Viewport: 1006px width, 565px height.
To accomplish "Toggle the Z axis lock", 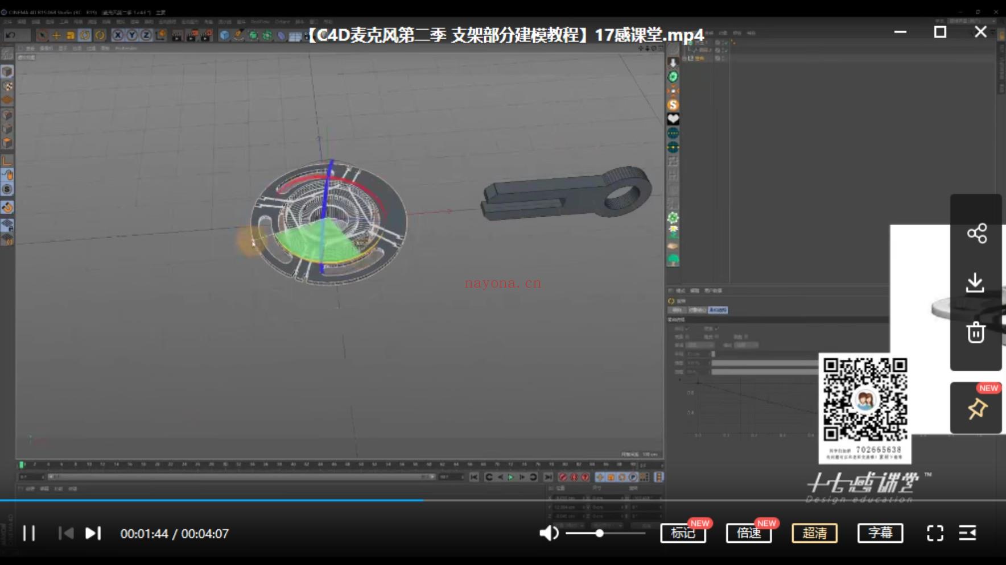I will 146,35.
